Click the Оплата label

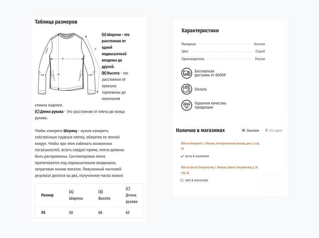pos(200,89)
